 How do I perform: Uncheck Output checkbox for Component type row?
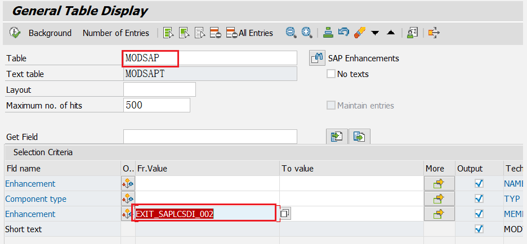[x=479, y=198]
